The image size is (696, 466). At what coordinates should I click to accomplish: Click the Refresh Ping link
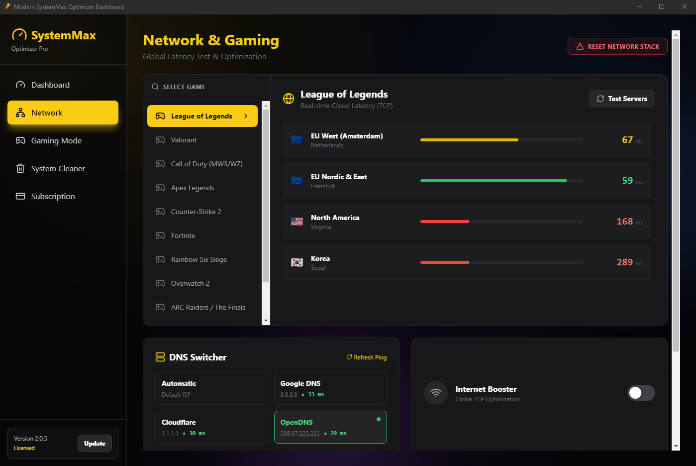pyautogui.click(x=367, y=357)
